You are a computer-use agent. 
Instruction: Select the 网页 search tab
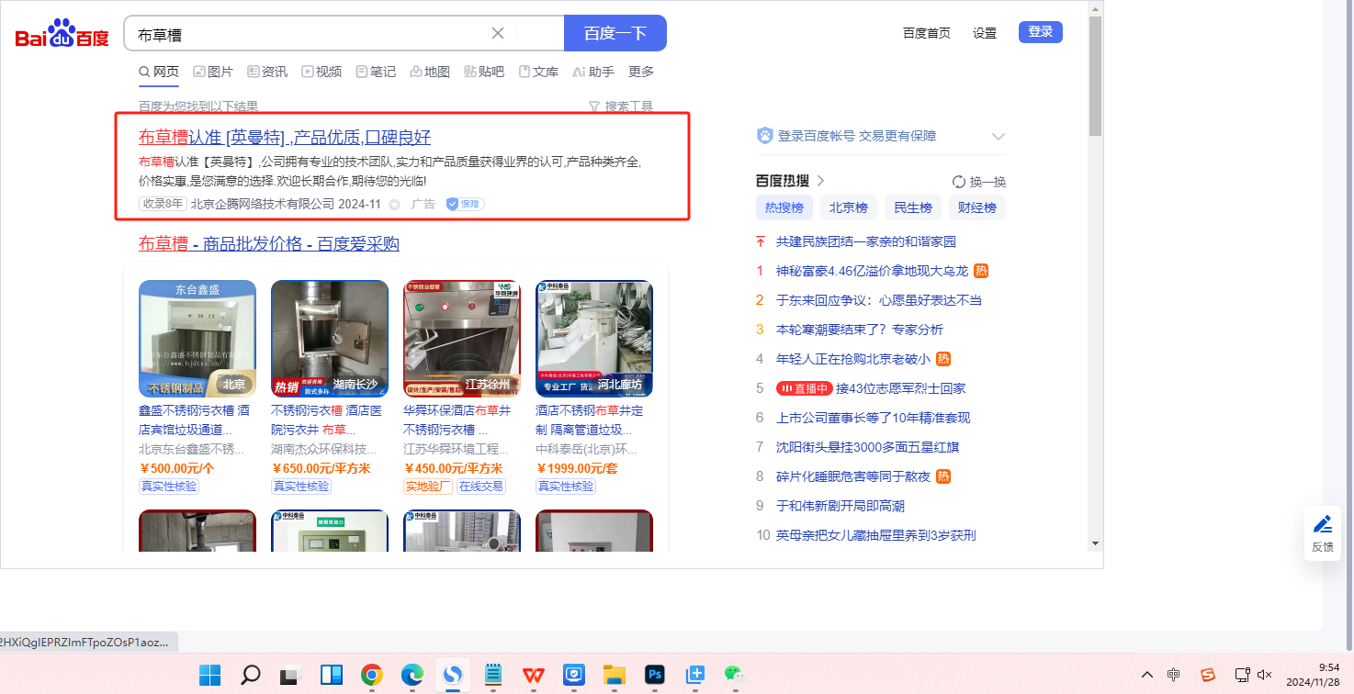[x=159, y=72]
